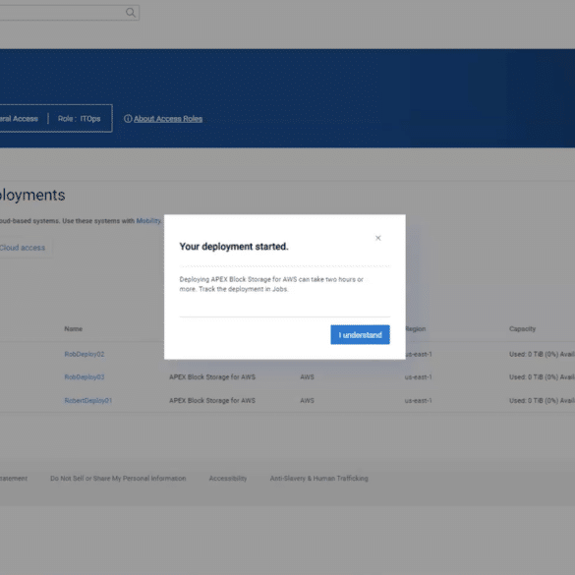
Task: Open the Accessibility footer link
Action: (228, 479)
